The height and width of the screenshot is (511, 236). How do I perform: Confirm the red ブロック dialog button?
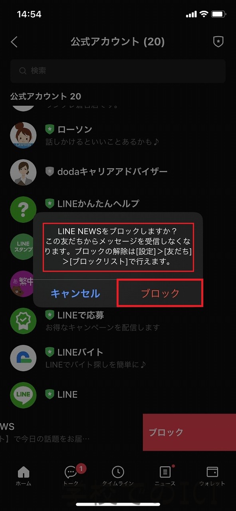point(160,293)
